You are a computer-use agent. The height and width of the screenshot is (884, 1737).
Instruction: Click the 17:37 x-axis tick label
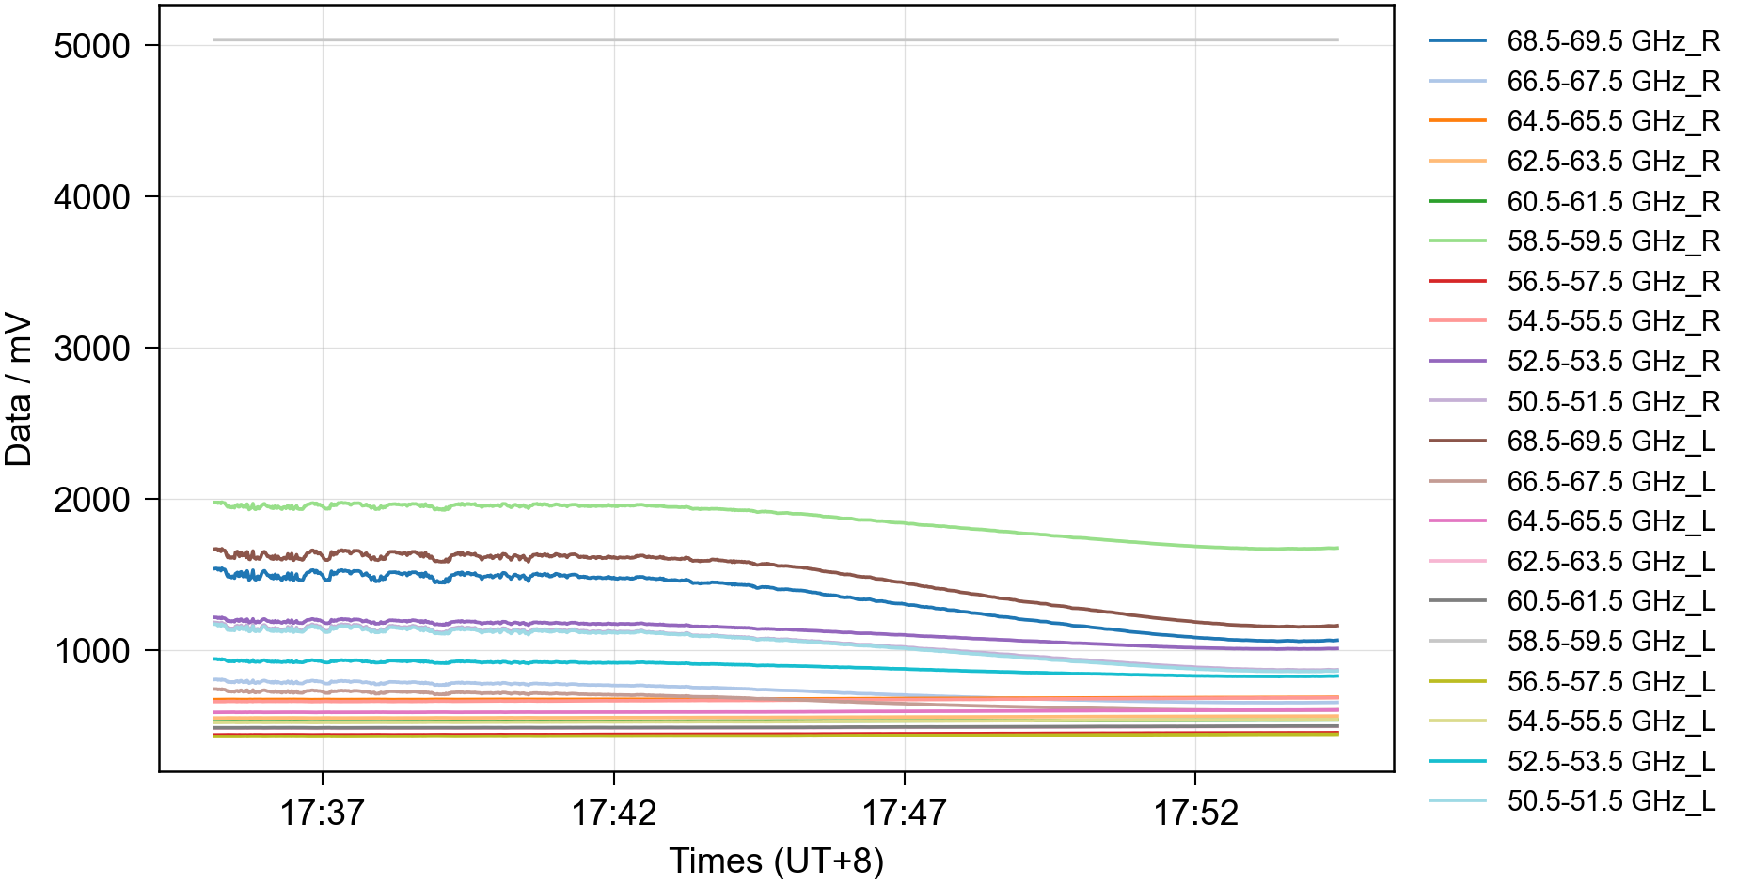tap(322, 813)
